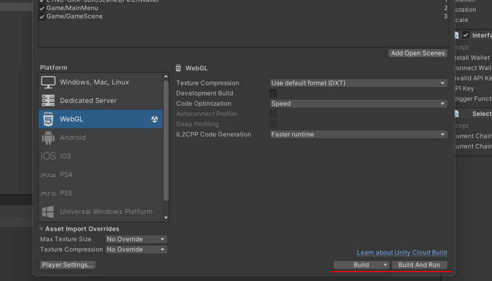Toggle the Autoconnect Profiler checkbox

[273, 114]
